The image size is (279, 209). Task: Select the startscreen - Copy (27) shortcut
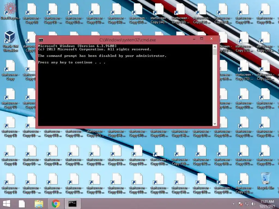point(95,133)
